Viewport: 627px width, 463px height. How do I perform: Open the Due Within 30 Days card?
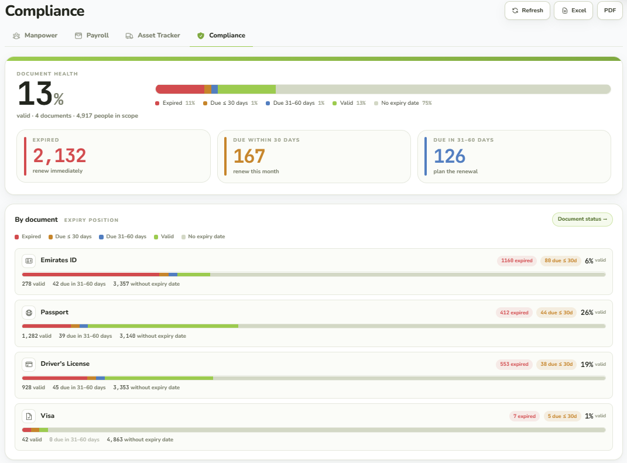314,156
